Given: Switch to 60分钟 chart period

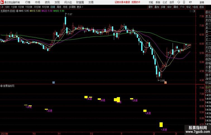Looking at the screenshot, I should (x=45, y=7).
